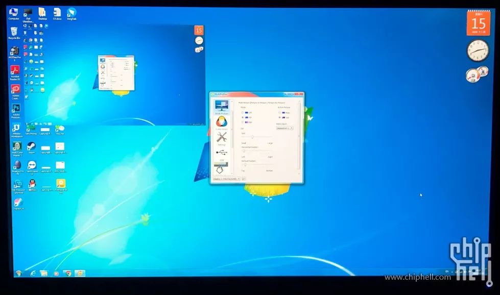Launch the Alibaba Workbench shortcut
The image size is (500, 295).
click(x=16, y=130)
